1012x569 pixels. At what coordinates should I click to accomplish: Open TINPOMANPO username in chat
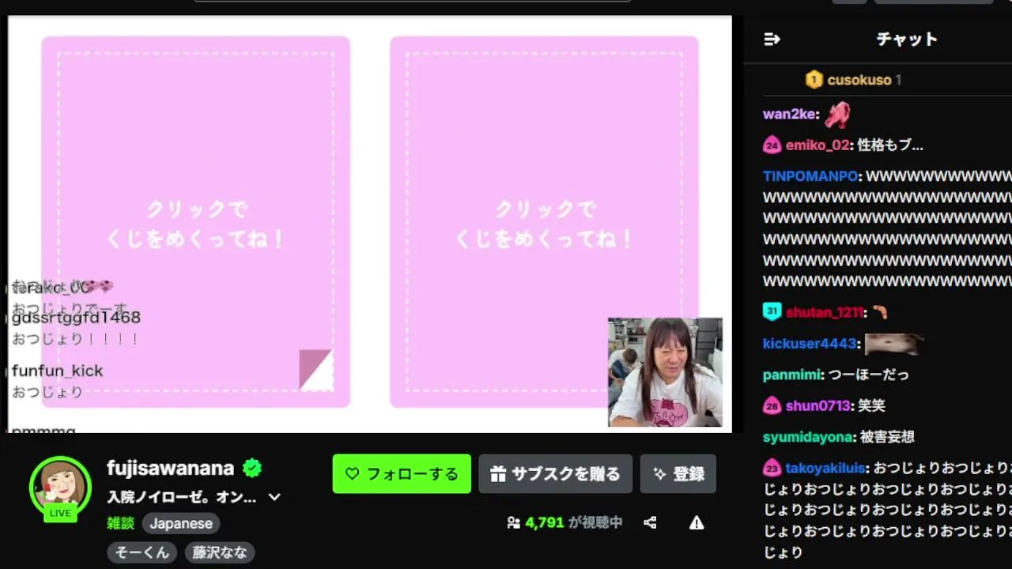click(810, 176)
